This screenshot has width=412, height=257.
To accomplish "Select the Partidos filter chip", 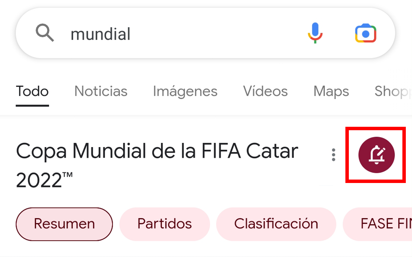I will pos(164,224).
